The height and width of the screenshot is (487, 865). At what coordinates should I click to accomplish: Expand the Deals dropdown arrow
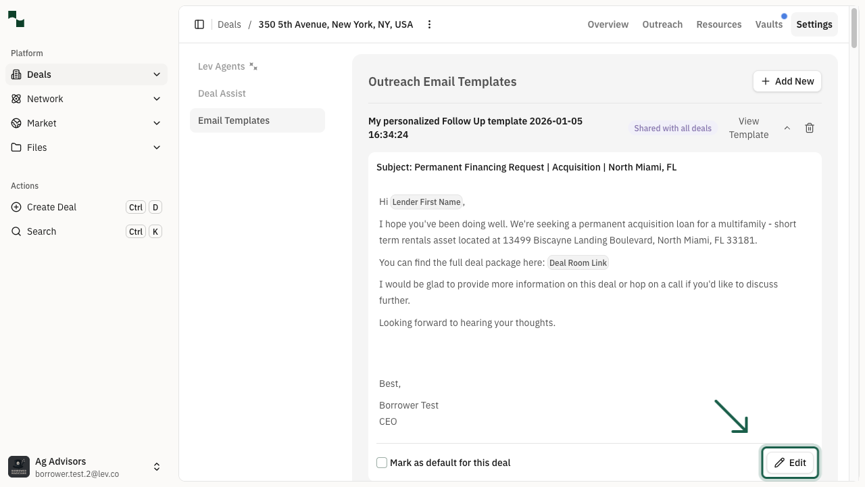[156, 74]
